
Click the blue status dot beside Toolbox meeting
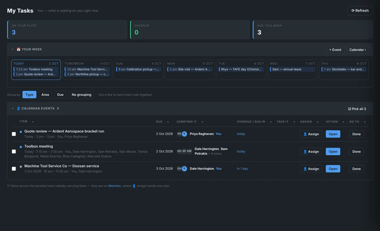point(21,147)
